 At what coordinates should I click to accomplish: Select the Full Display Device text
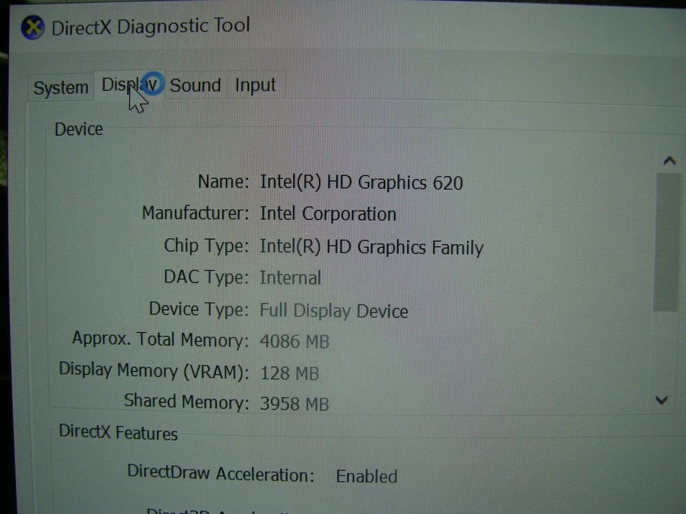pos(333,311)
